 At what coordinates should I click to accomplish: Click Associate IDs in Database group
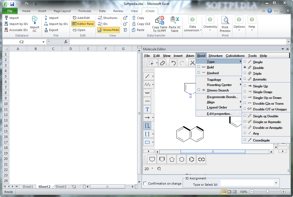(x=16, y=30)
